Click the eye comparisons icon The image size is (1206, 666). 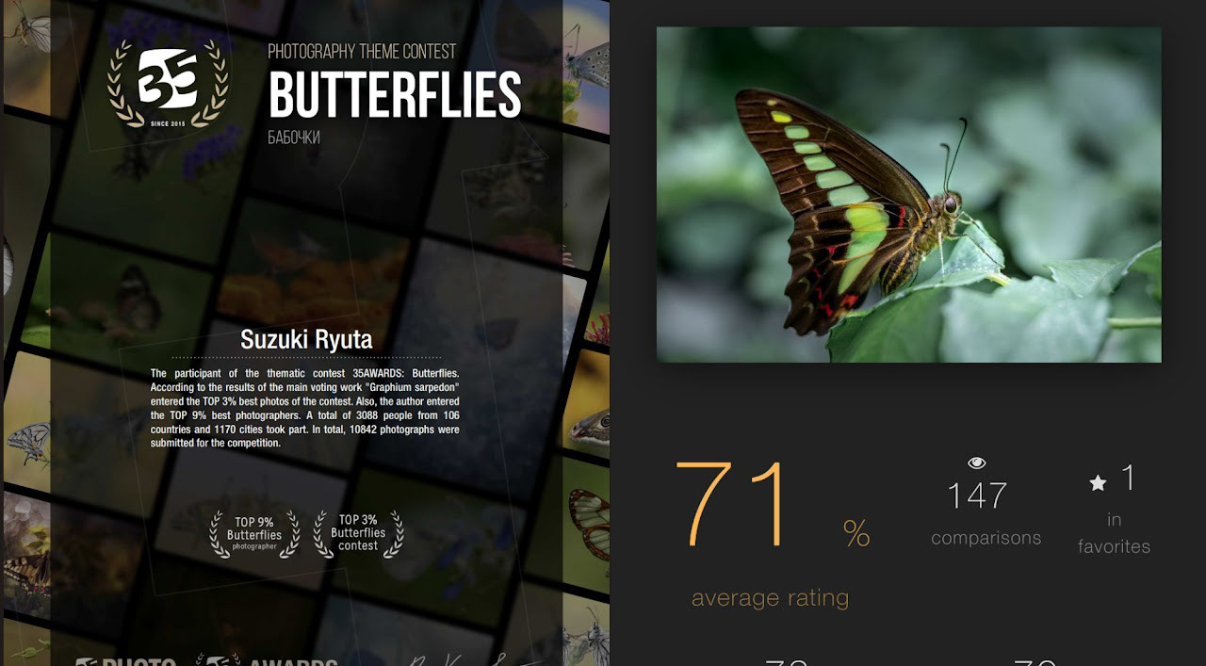tap(977, 463)
